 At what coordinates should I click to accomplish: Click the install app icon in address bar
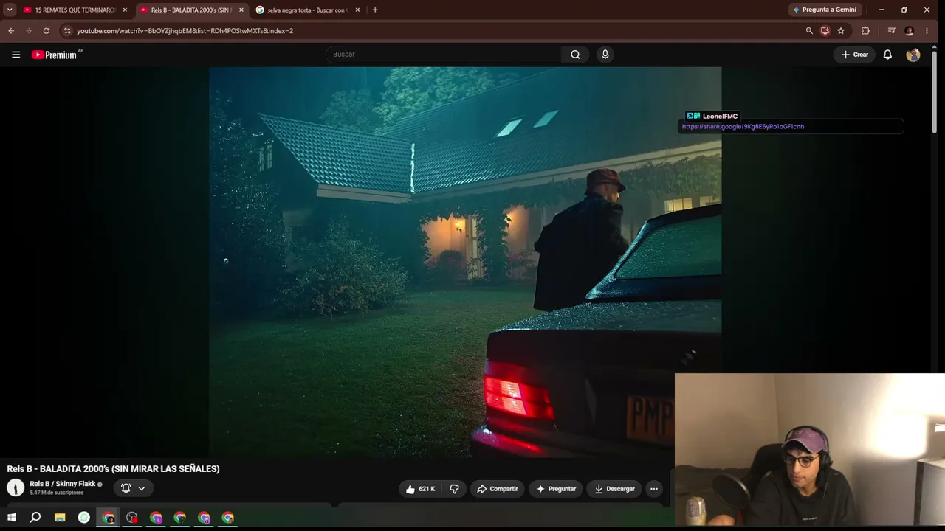tap(825, 31)
